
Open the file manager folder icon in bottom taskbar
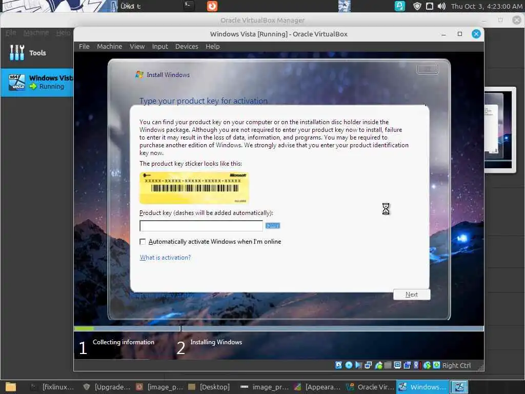pyautogui.click(x=11, y=387)
